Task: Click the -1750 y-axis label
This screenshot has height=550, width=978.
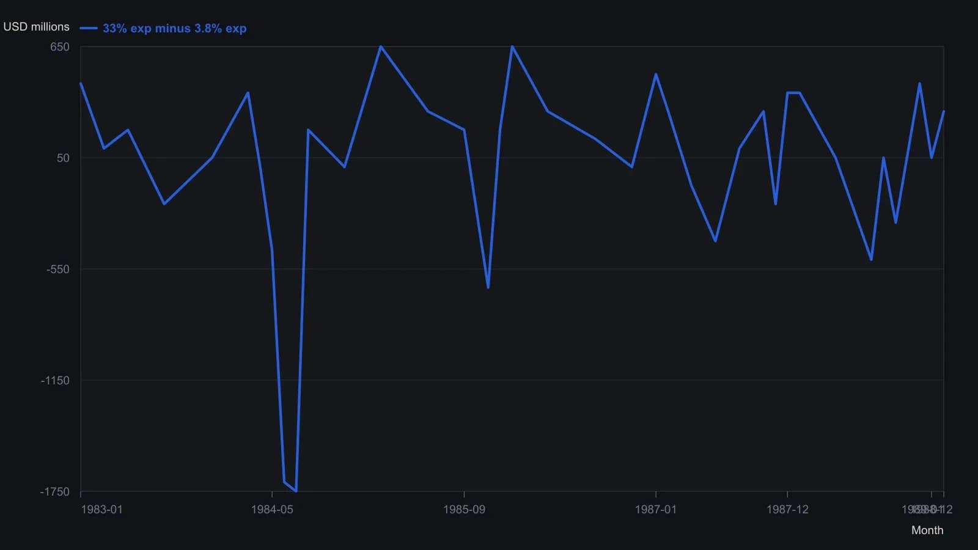Action: 55,492
